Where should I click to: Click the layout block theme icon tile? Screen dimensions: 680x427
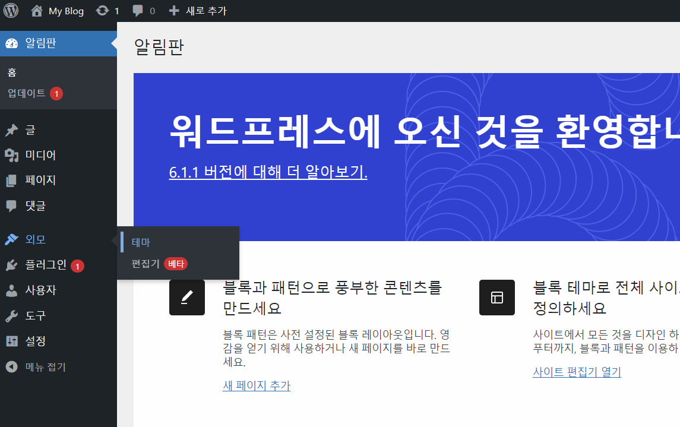tap(497, 298)
